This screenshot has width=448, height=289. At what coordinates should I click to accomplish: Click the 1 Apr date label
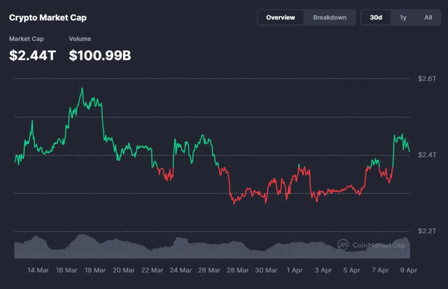coord(294,270)
